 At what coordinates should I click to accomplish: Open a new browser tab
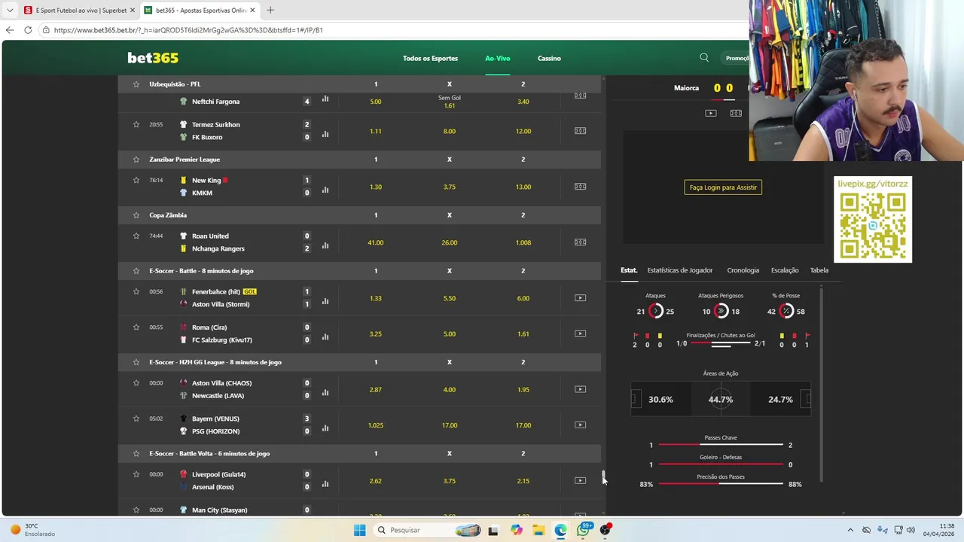[x=270, y=11]
